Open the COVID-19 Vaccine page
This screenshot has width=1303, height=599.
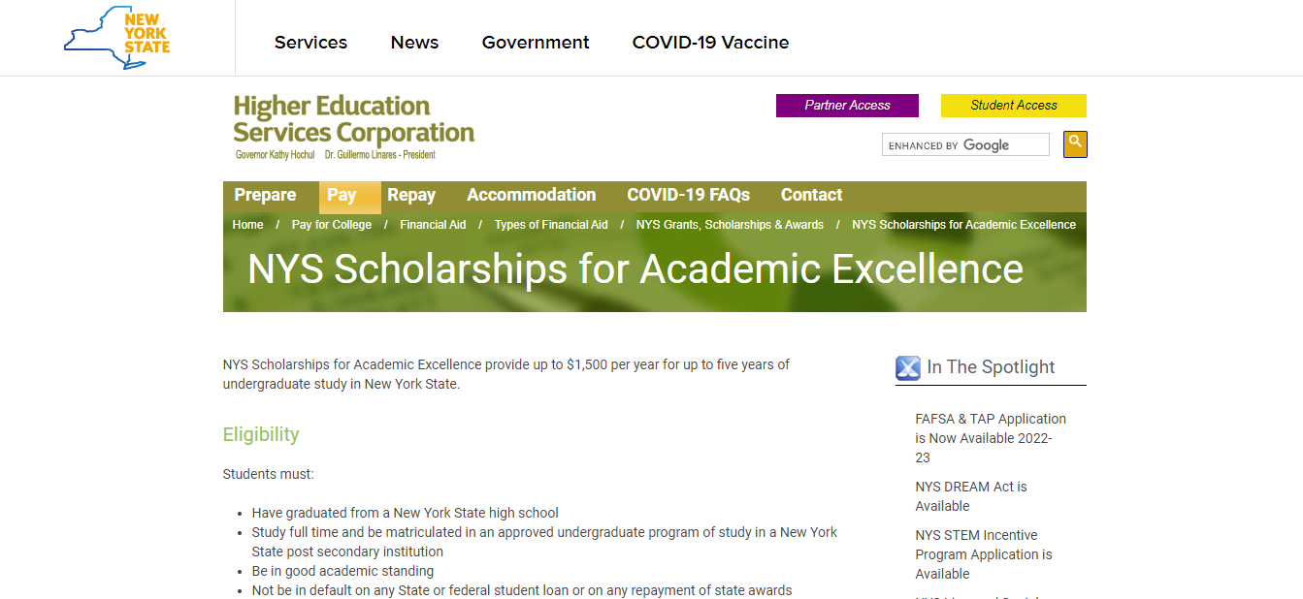click(x=710, y=43)
